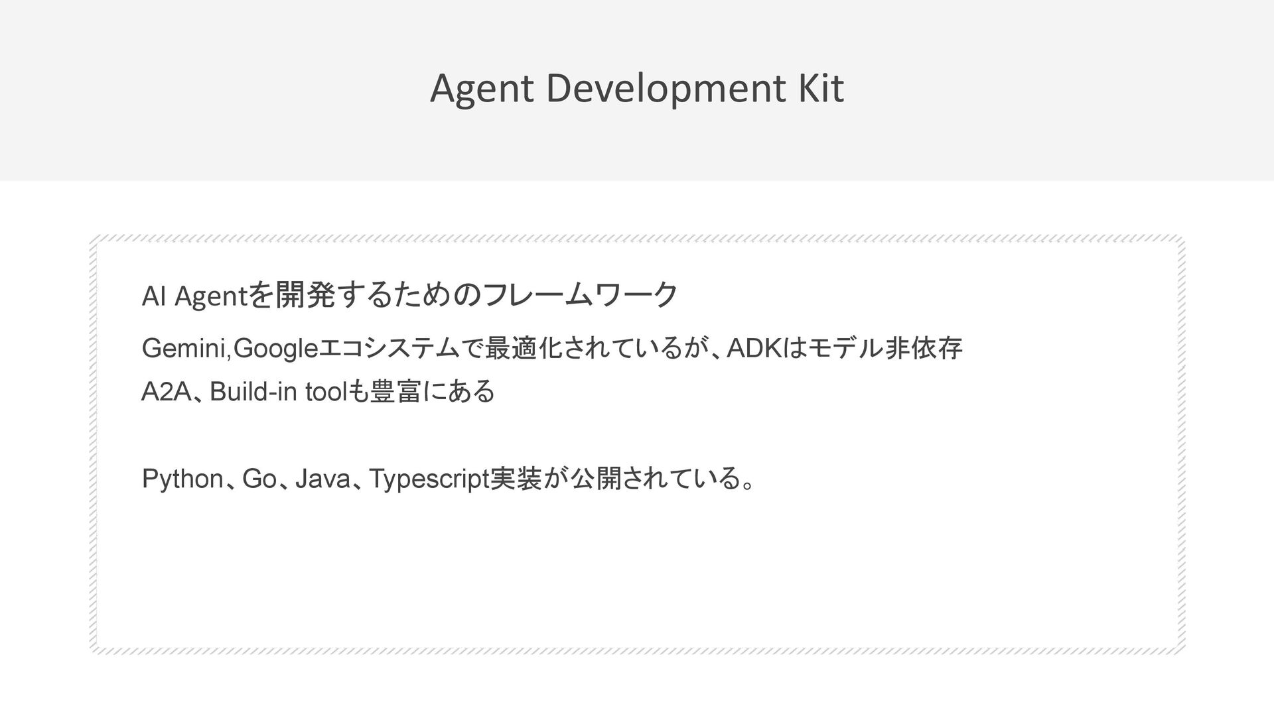Click the word "Go" in the language list
Screen dimensions: 1274x716
click(259, 479)
